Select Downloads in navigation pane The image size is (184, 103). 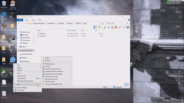tap(26, 37)
